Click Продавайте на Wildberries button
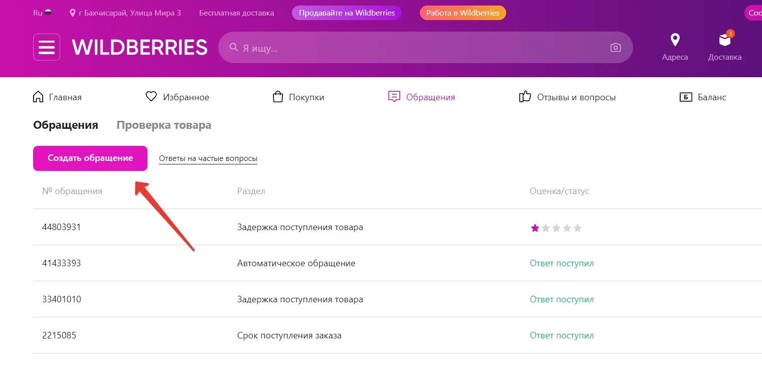Screen dimensions: 762x375 347,13
